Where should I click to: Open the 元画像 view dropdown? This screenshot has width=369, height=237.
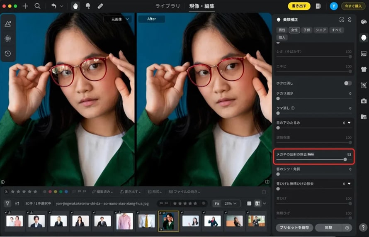pyautogui.click(x=117, y=19)
